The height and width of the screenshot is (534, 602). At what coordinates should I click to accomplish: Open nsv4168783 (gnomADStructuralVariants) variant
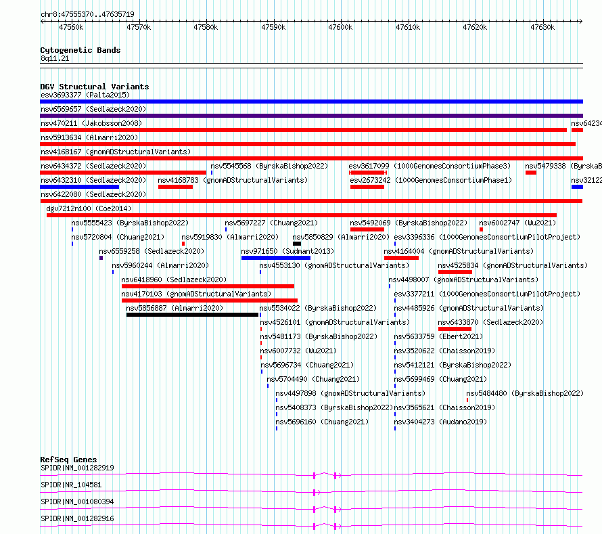coord(233,180)
